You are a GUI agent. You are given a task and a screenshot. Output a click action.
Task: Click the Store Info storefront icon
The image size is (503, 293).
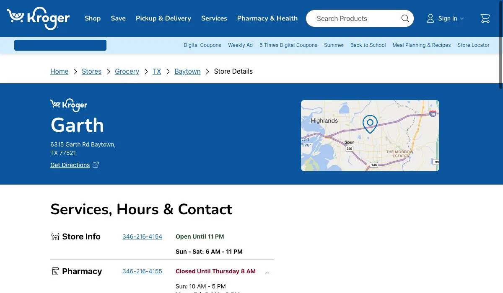(x=55, y=236)
